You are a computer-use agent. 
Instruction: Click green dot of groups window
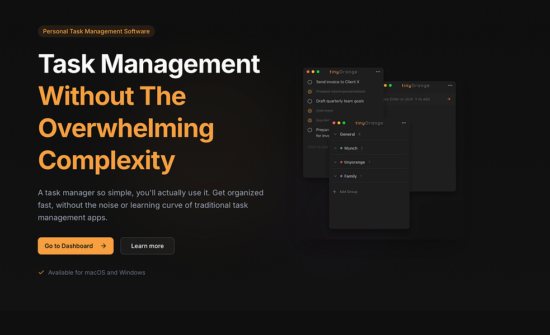click(344, 123)
